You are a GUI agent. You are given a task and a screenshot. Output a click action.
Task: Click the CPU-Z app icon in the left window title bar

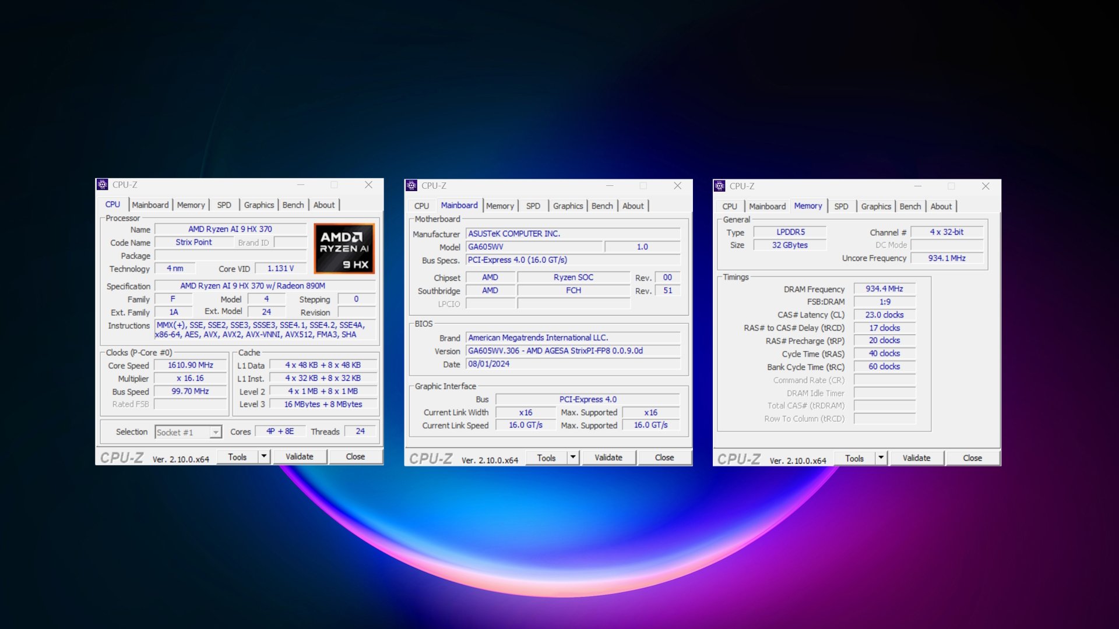pos(103,185)
